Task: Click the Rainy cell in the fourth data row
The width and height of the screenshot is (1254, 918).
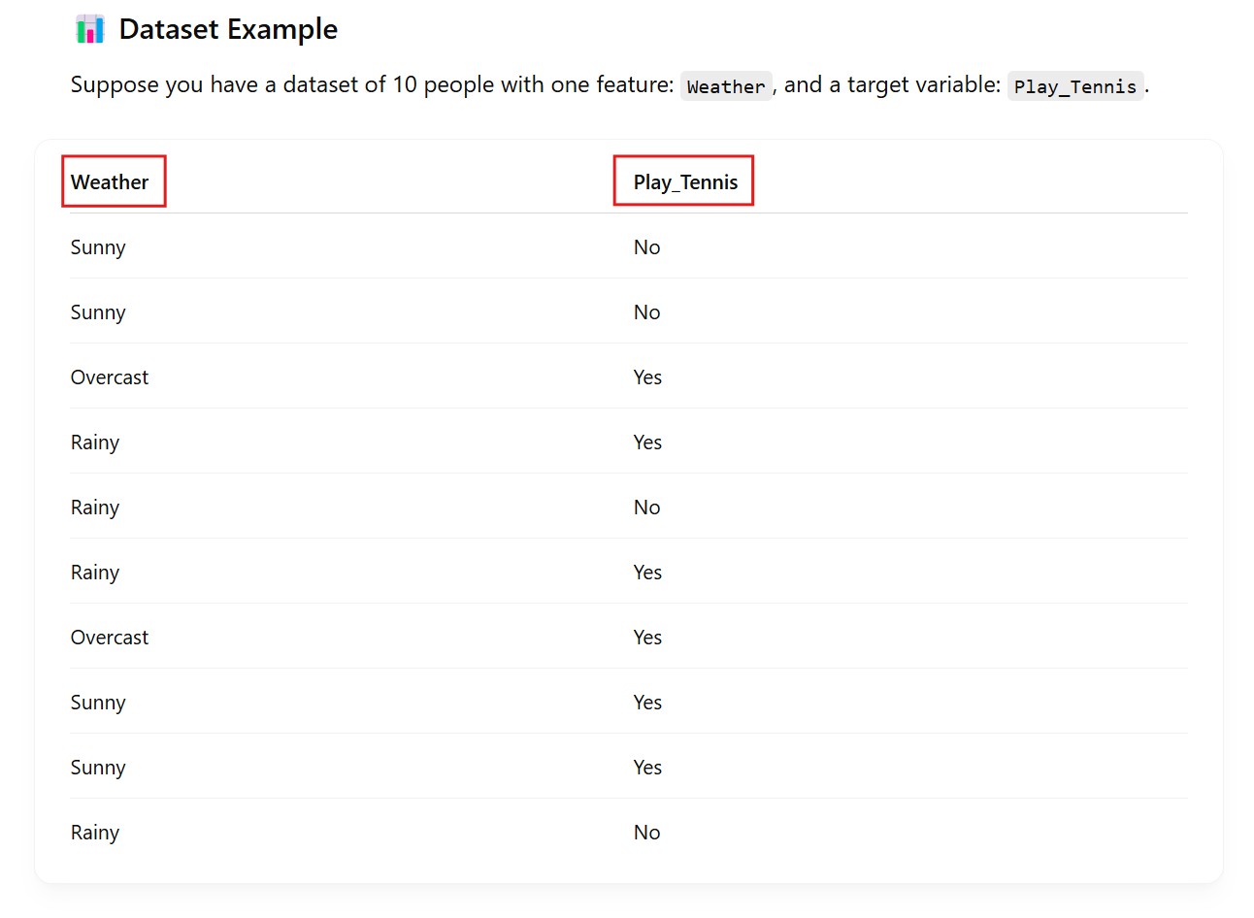Action: click(x=95, y=443)
